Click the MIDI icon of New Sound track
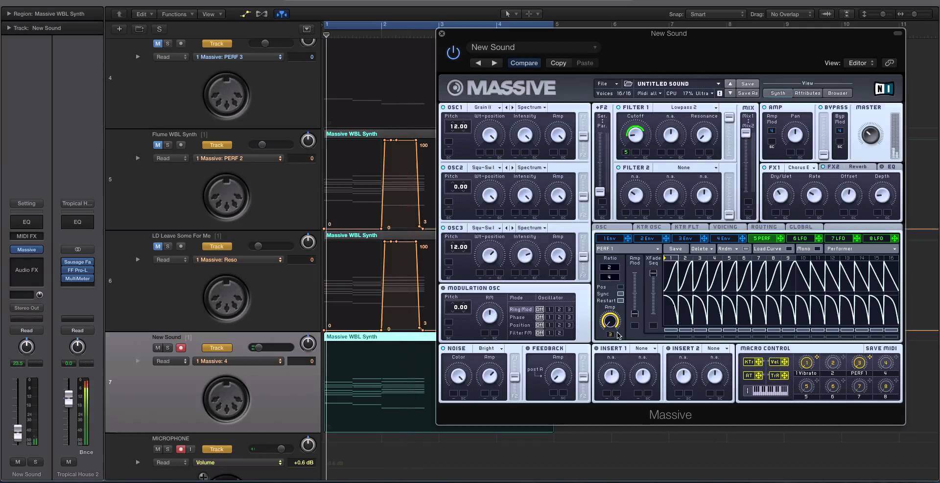940x483 pixels. (226, 399)
